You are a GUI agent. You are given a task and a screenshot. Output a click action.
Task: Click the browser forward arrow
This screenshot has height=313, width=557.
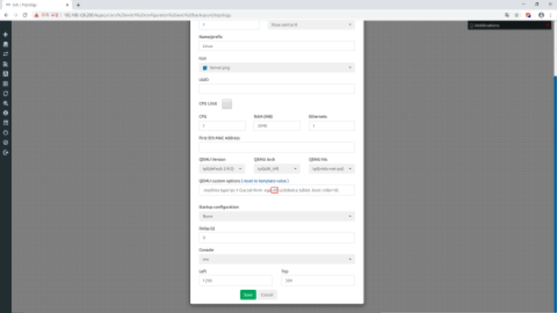pyautogui.click(x=15, y=15)
